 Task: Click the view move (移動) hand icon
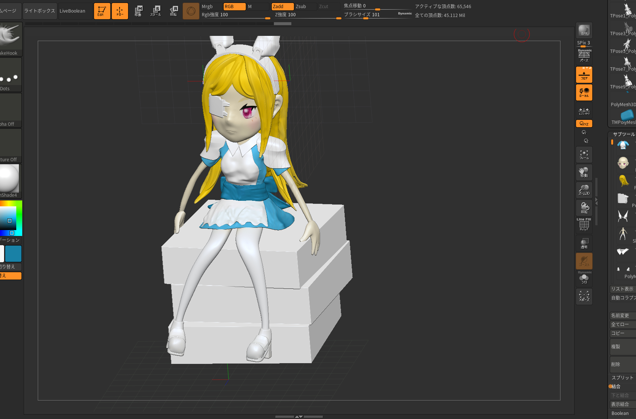[x=584, y=172]
